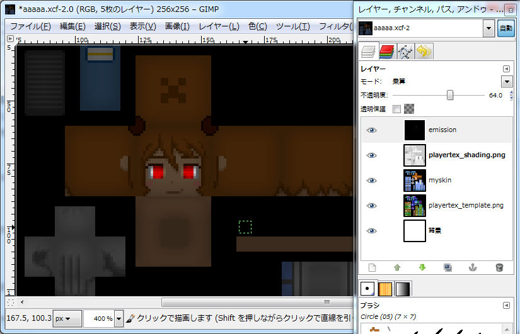Click the green dashed brush outline on canvas

pyautogui.click(x=245, y=227)
